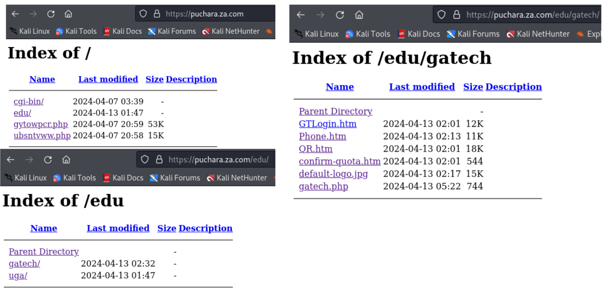The height and width of the screenshot is (290, 605).
Task: Open the cgi-bin/ directory link
Action: (28, 101)
